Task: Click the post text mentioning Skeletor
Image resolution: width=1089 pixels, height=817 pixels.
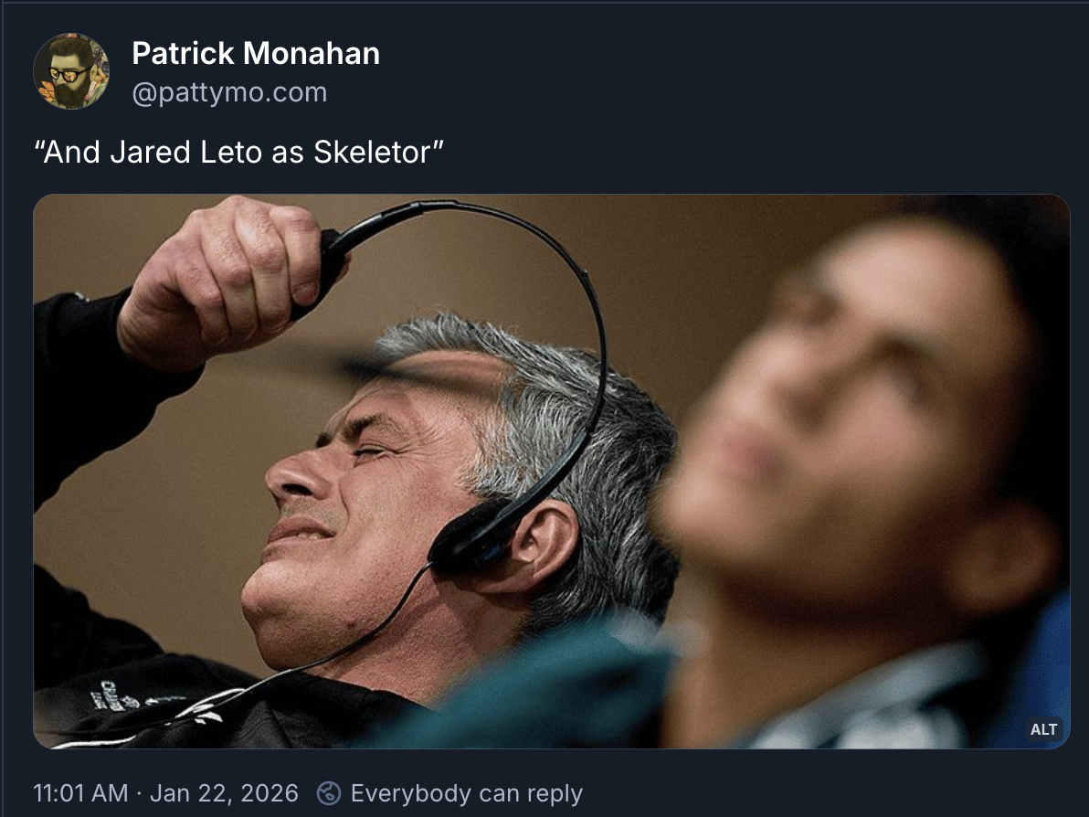Action: [238, 152]
